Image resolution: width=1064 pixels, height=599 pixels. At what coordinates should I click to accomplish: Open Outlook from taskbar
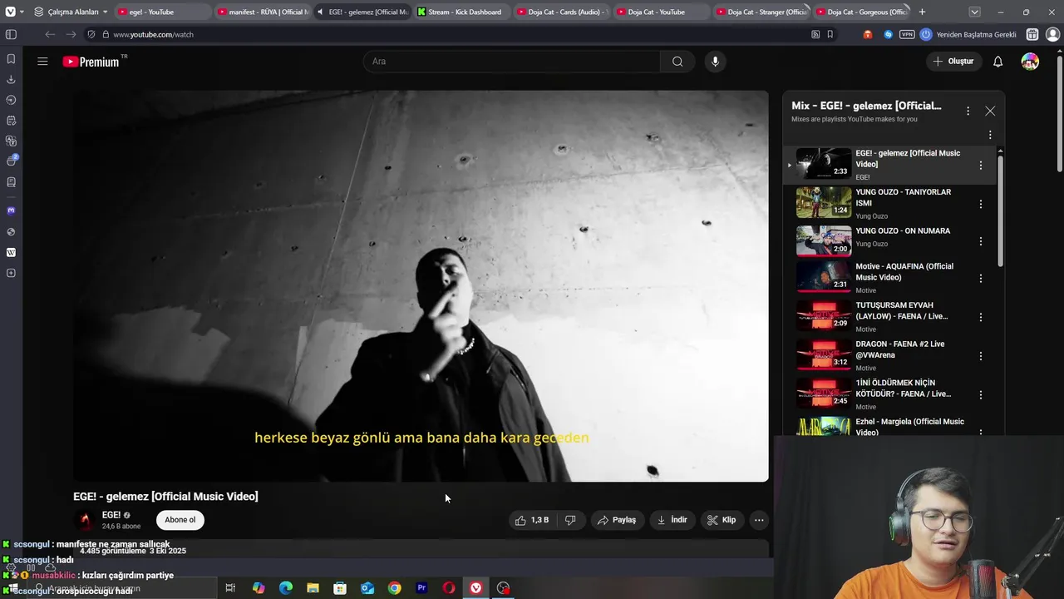367,588
